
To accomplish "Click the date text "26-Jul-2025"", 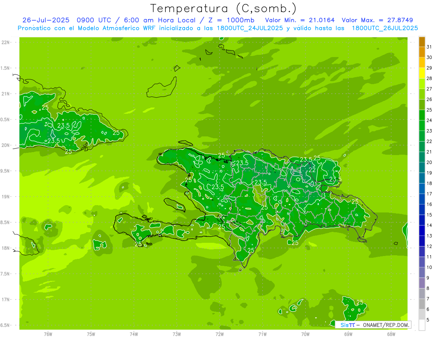I will (x=46, y=20).
